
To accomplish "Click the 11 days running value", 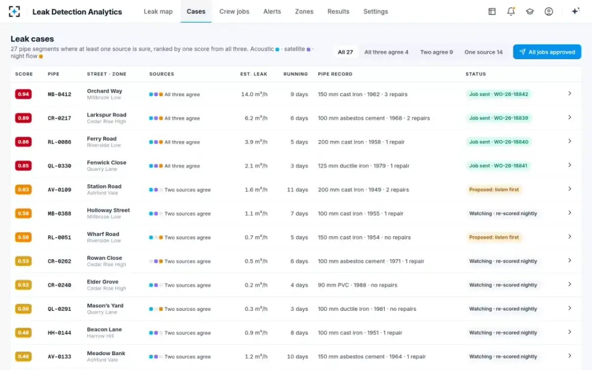I will pyautogui.click(x=297, y=189).
